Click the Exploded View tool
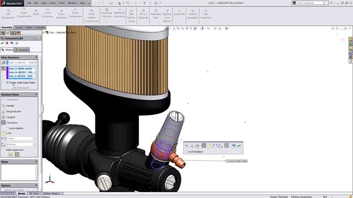The image size is (353, 198). tap(156, 14)
